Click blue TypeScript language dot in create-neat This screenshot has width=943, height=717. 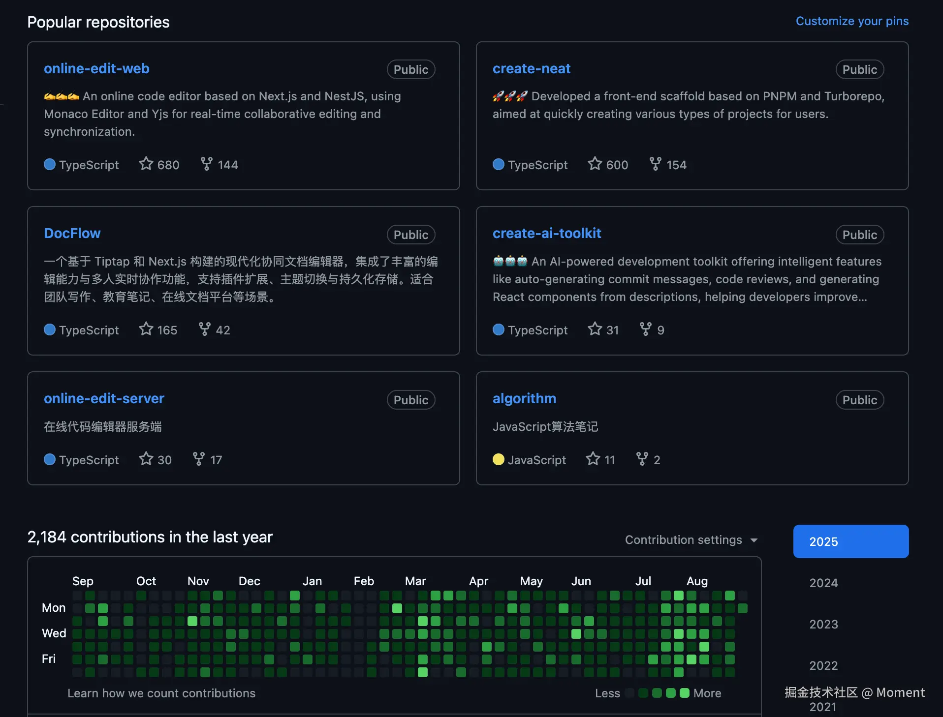499,164
